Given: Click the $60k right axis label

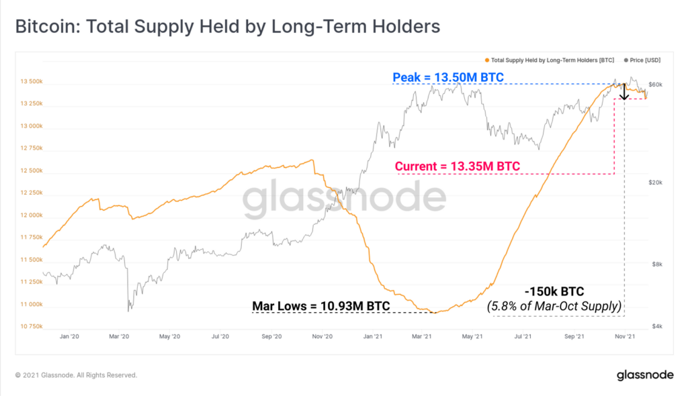Looking at the screenshot, I should click(654, 85).
